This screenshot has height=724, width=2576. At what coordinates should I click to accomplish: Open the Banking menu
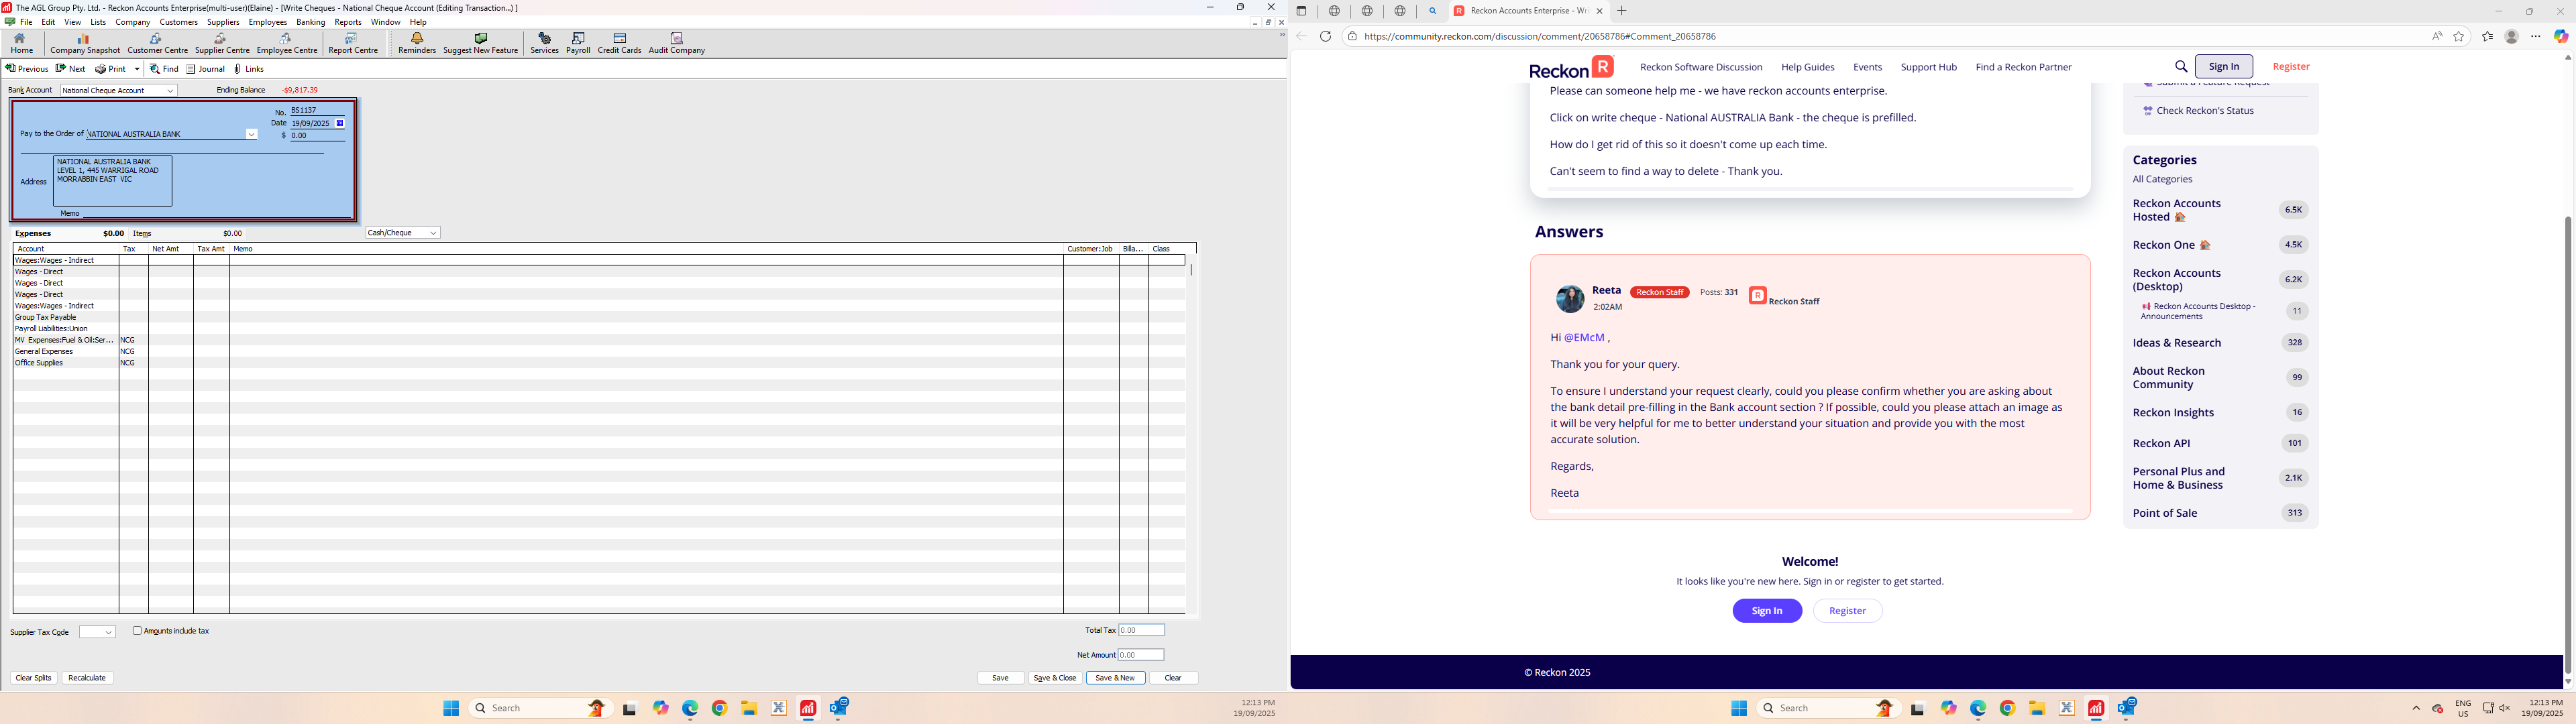[x=311, y=22]
